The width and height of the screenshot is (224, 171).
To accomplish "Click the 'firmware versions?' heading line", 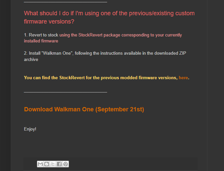I will tap(49, 22).
